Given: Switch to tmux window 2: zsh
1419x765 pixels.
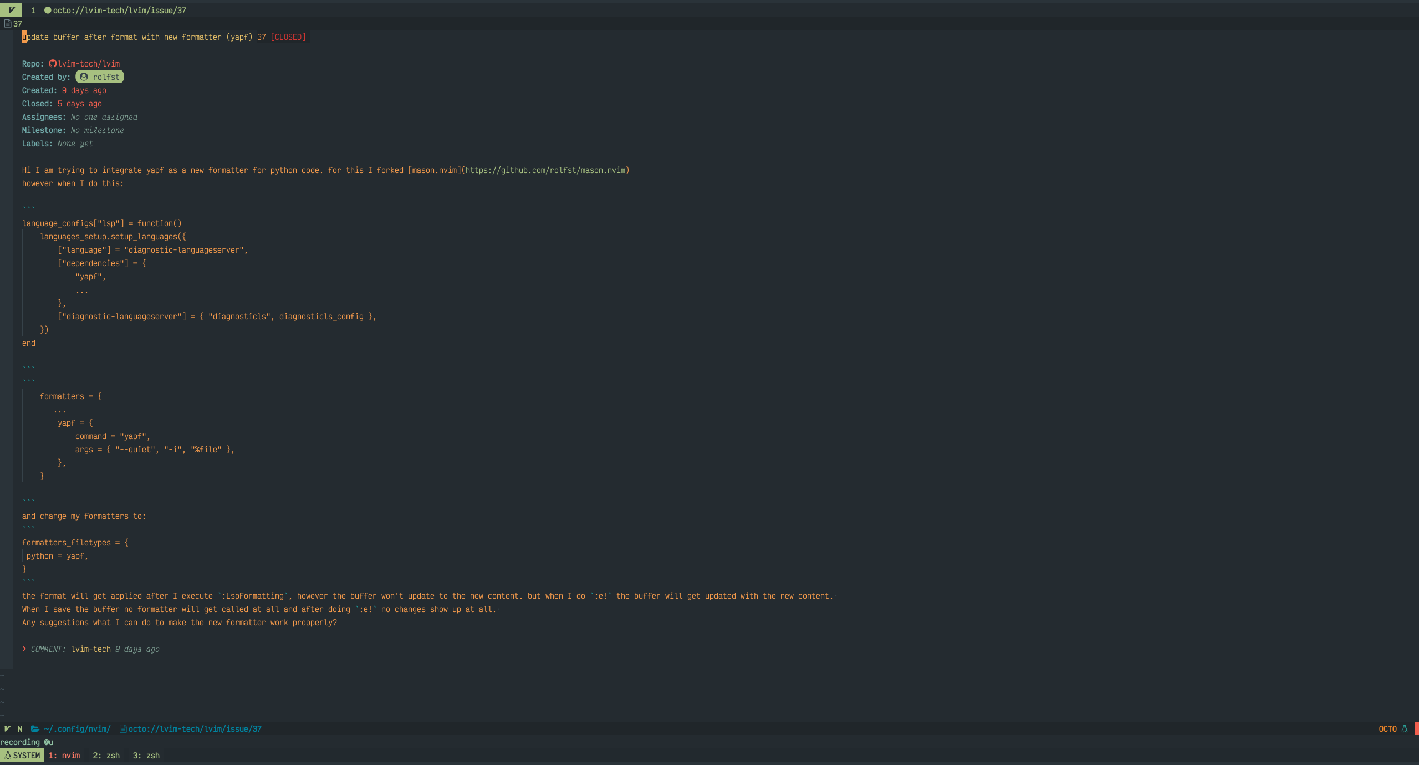Looking at the screenshot, I should point(106,756).
